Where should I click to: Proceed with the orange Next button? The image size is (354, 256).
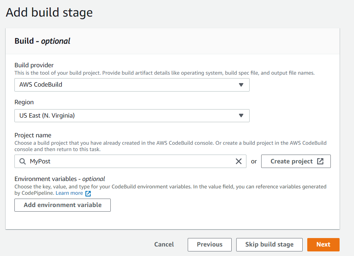point(323,244)
